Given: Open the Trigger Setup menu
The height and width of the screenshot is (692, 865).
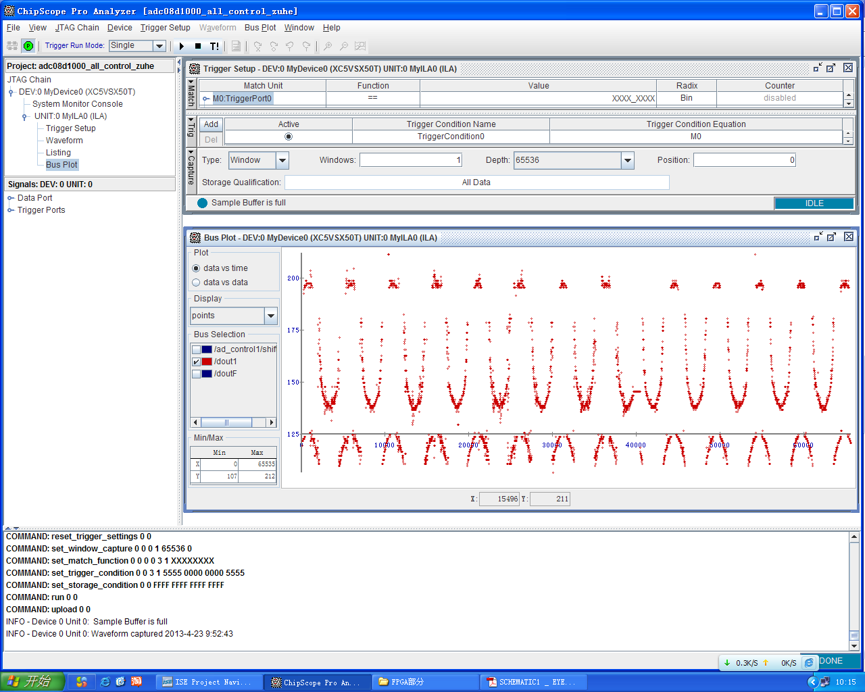Looking at the screenshot, I should (x=165, y=28).
